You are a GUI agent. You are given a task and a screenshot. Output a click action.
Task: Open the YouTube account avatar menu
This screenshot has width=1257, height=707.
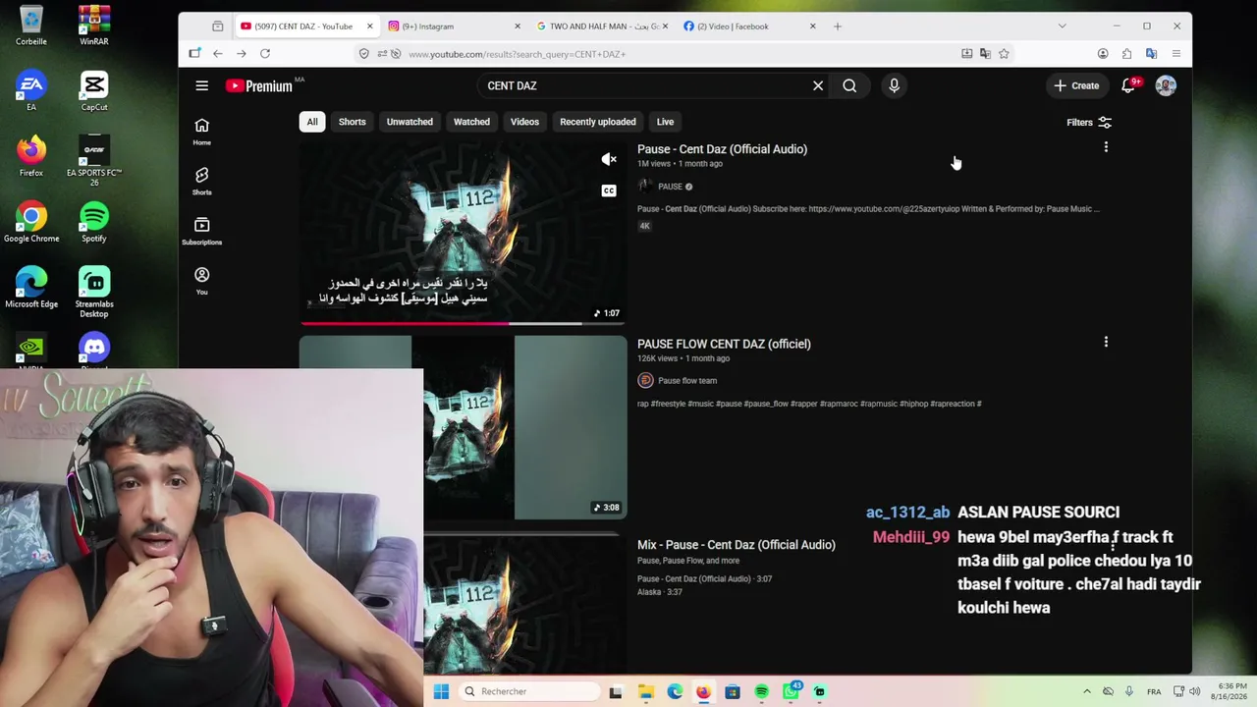pyautogui.click(x=1166, y=85)
